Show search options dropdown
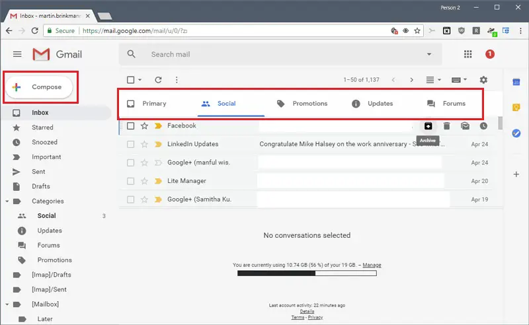Screen dimensions: 529x325 click(x=429, y=54)
